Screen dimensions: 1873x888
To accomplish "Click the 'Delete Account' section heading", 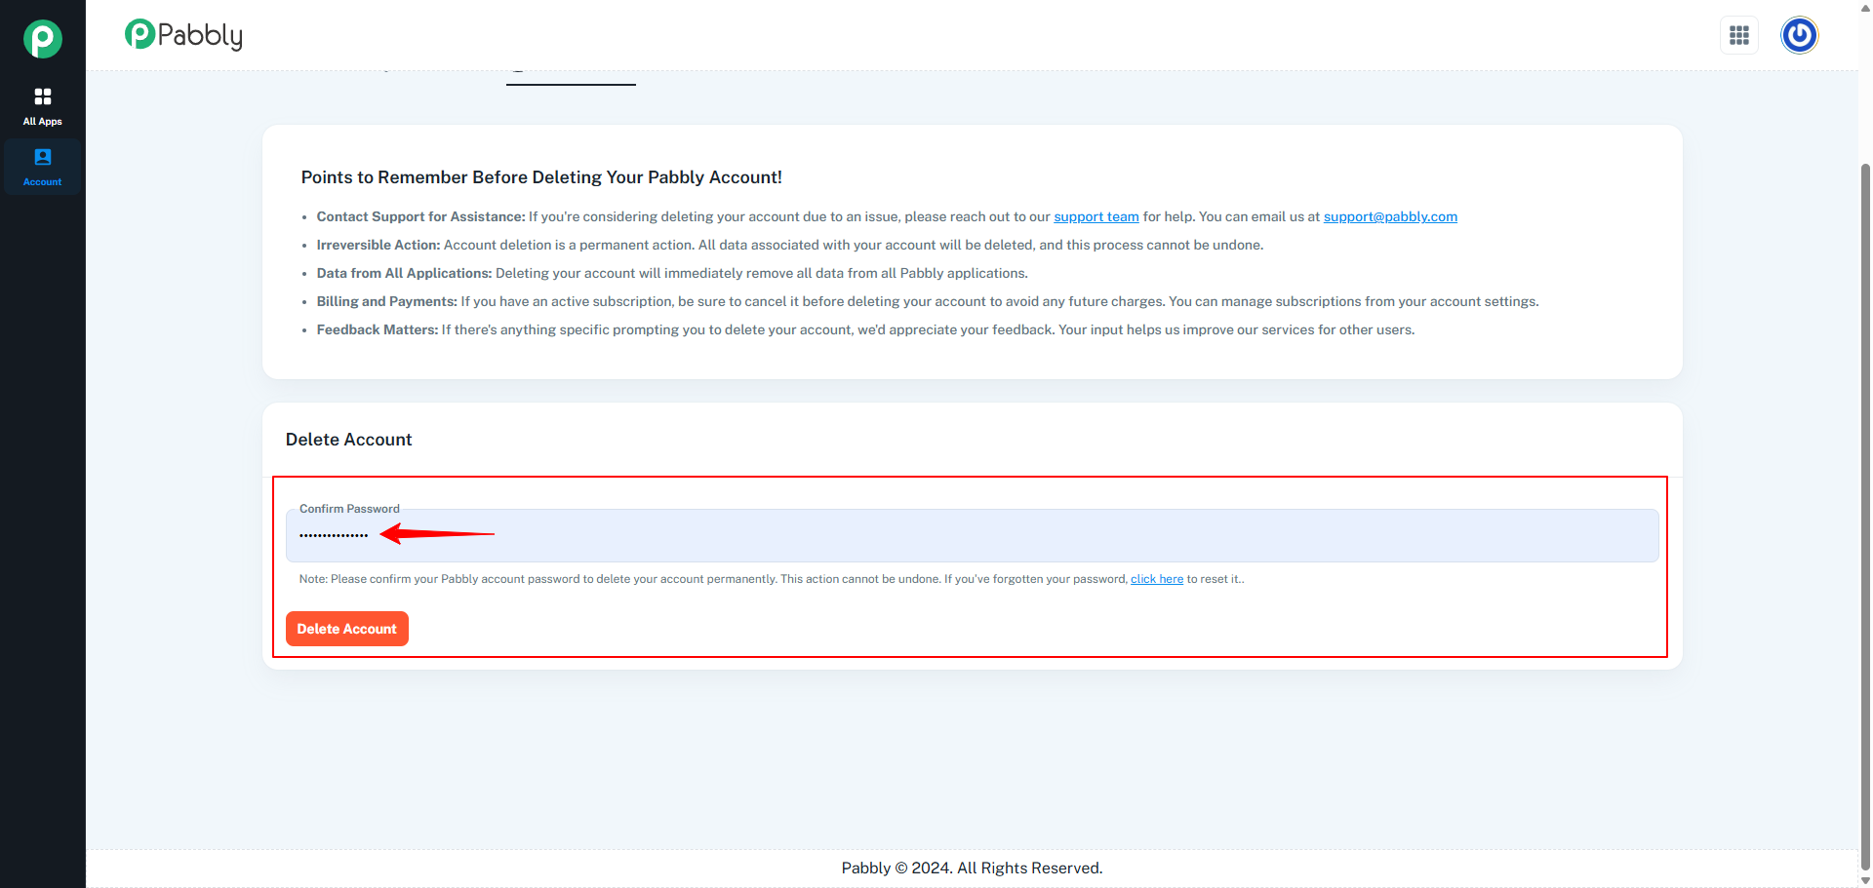I will coord(349,440).
